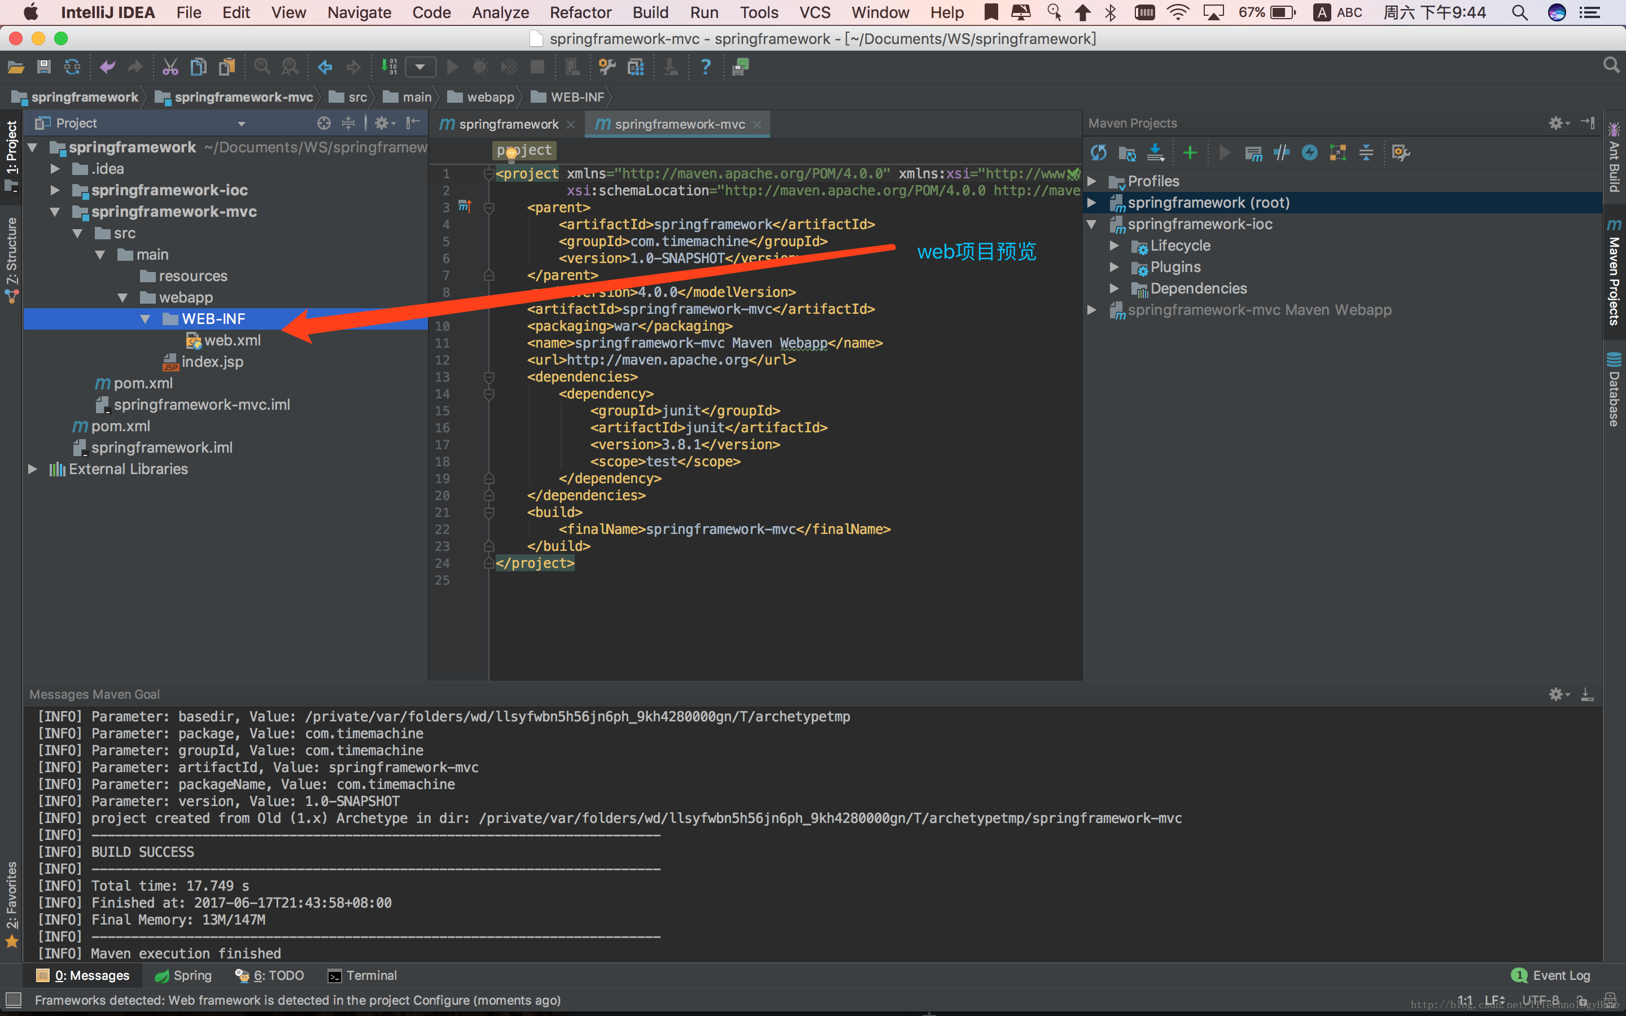
Task: Click the blue Back navigation arrow
Action: tap(325, 67)
